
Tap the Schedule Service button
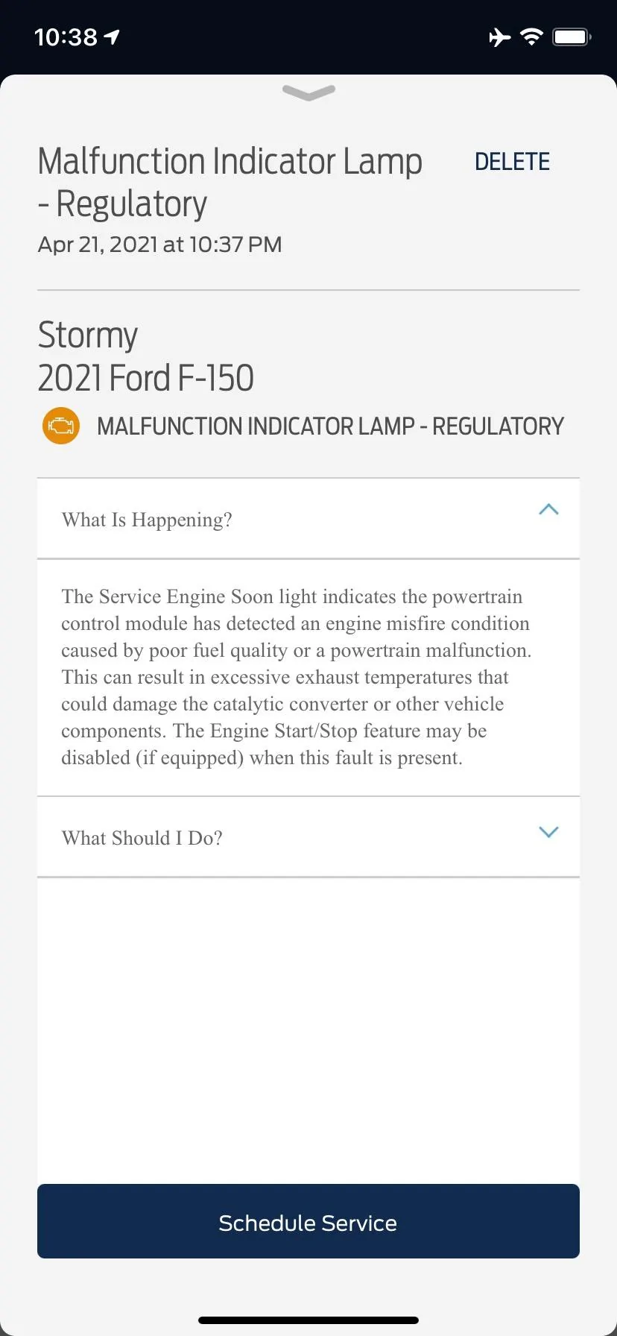tap(308, 1222)
